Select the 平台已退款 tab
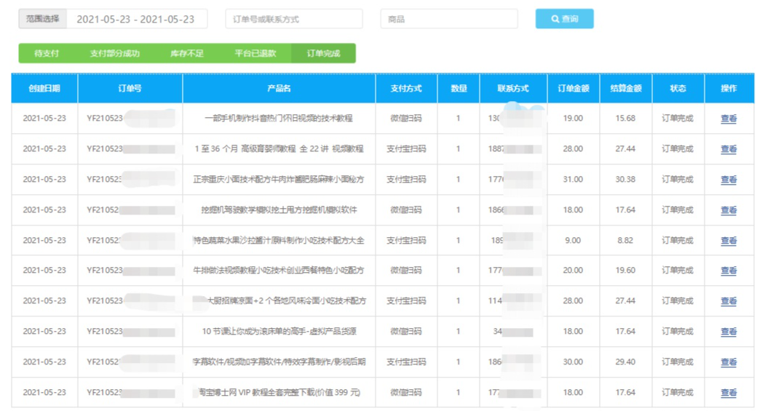 pos(255,53)
